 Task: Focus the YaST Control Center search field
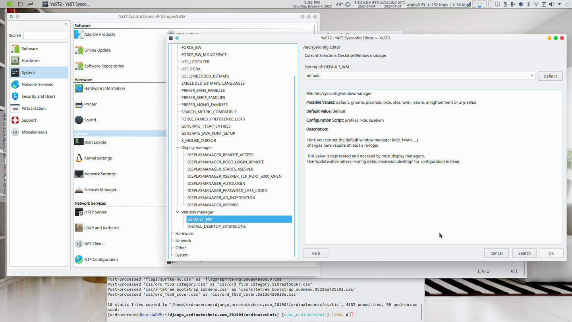(x=46, y=35)
